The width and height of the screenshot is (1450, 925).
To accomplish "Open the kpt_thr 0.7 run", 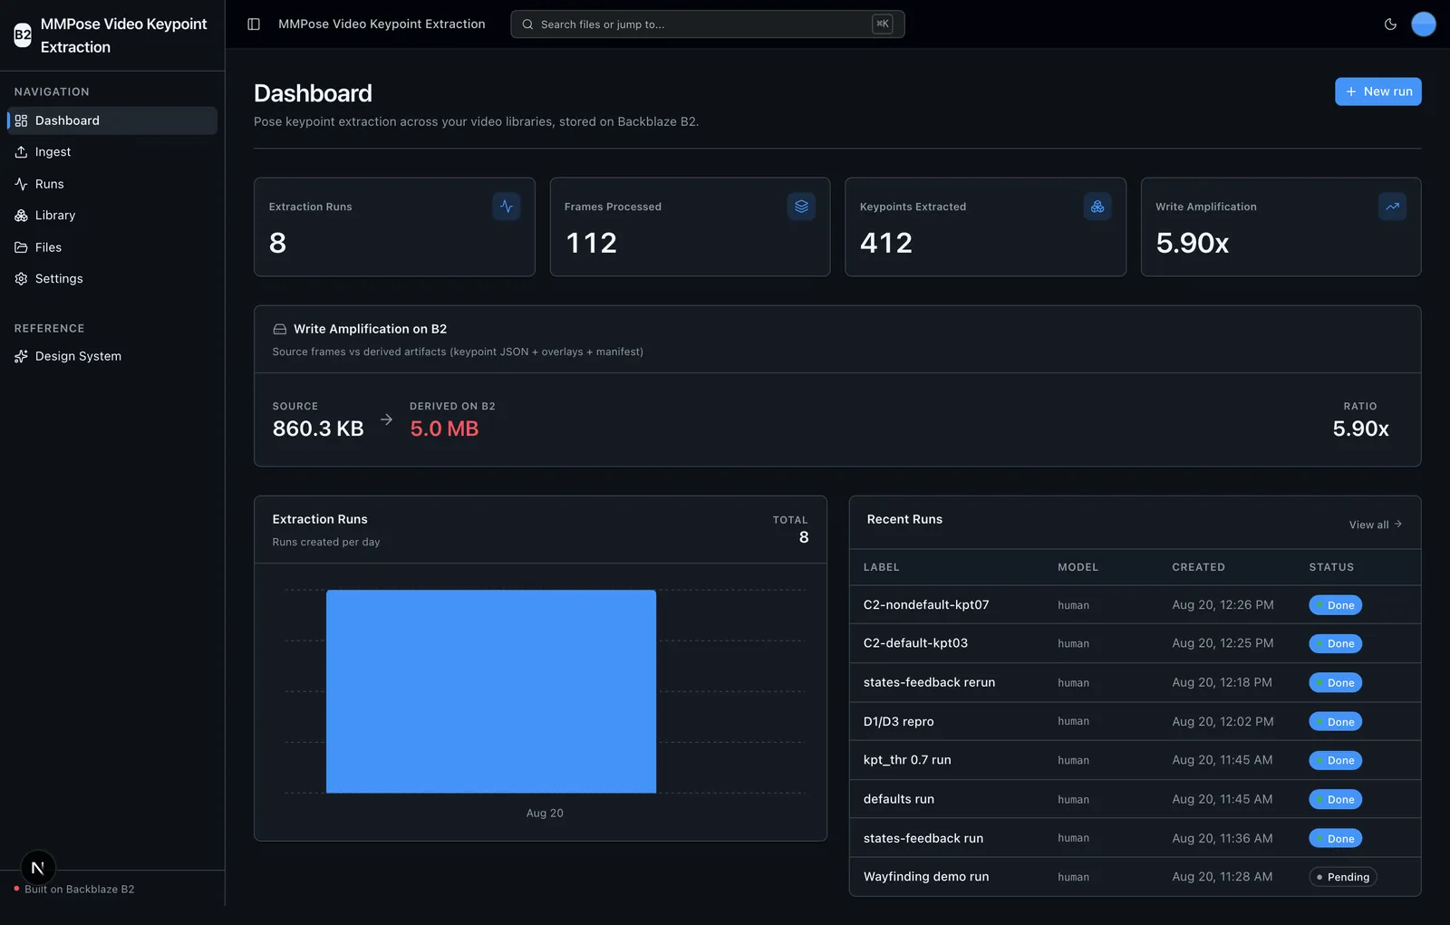I will pos(1135,760).
